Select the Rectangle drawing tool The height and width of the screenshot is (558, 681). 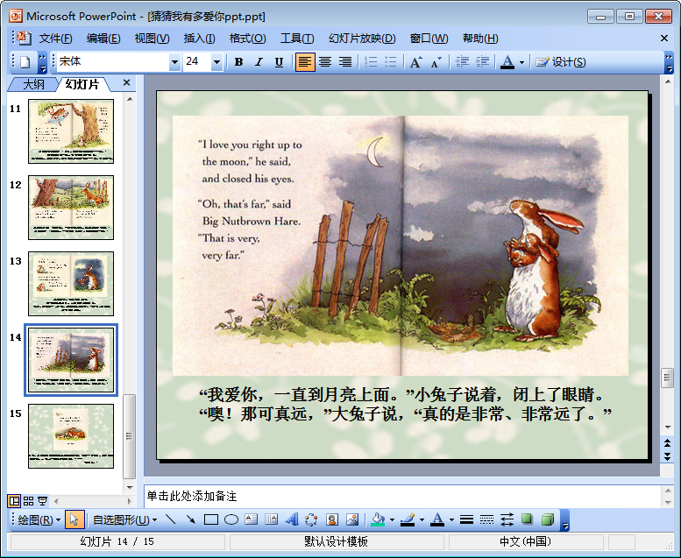[211, 519]
